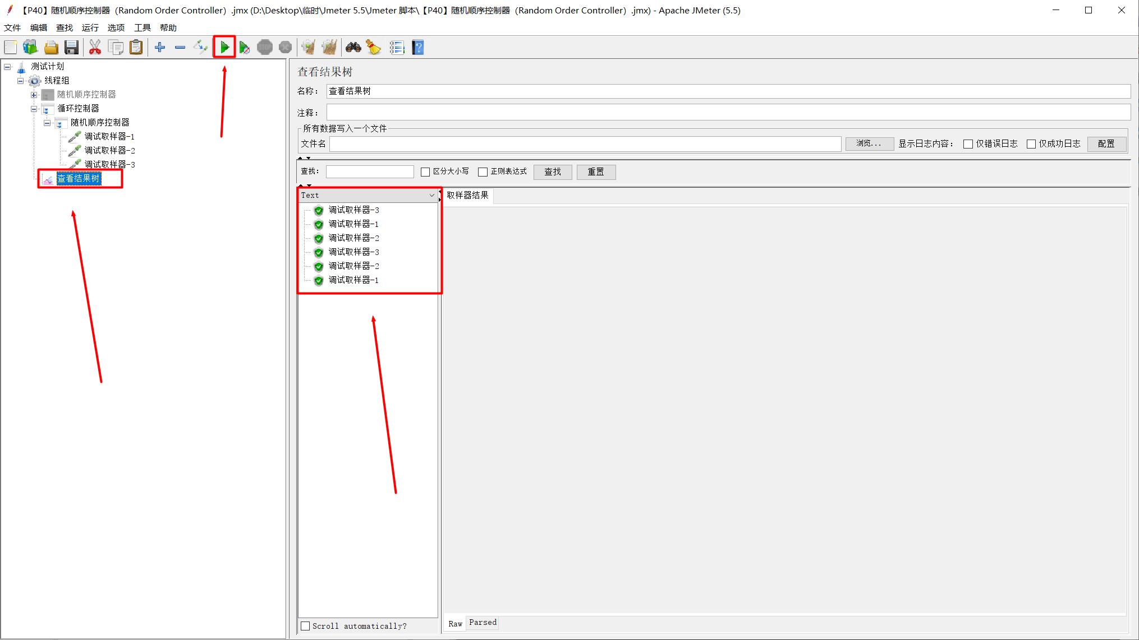Click the 查找 search button
This screenshot has height=640, width=1139.
[553, 172]
